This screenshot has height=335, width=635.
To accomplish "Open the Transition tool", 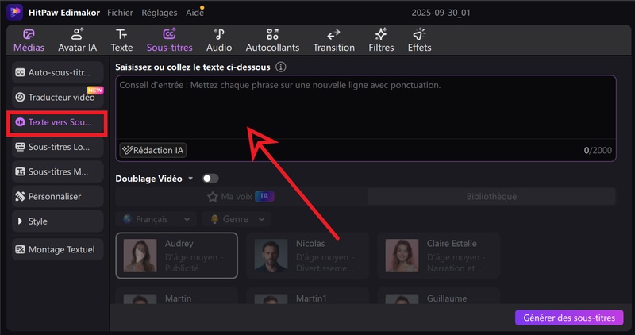I will [x=334, y=34].
